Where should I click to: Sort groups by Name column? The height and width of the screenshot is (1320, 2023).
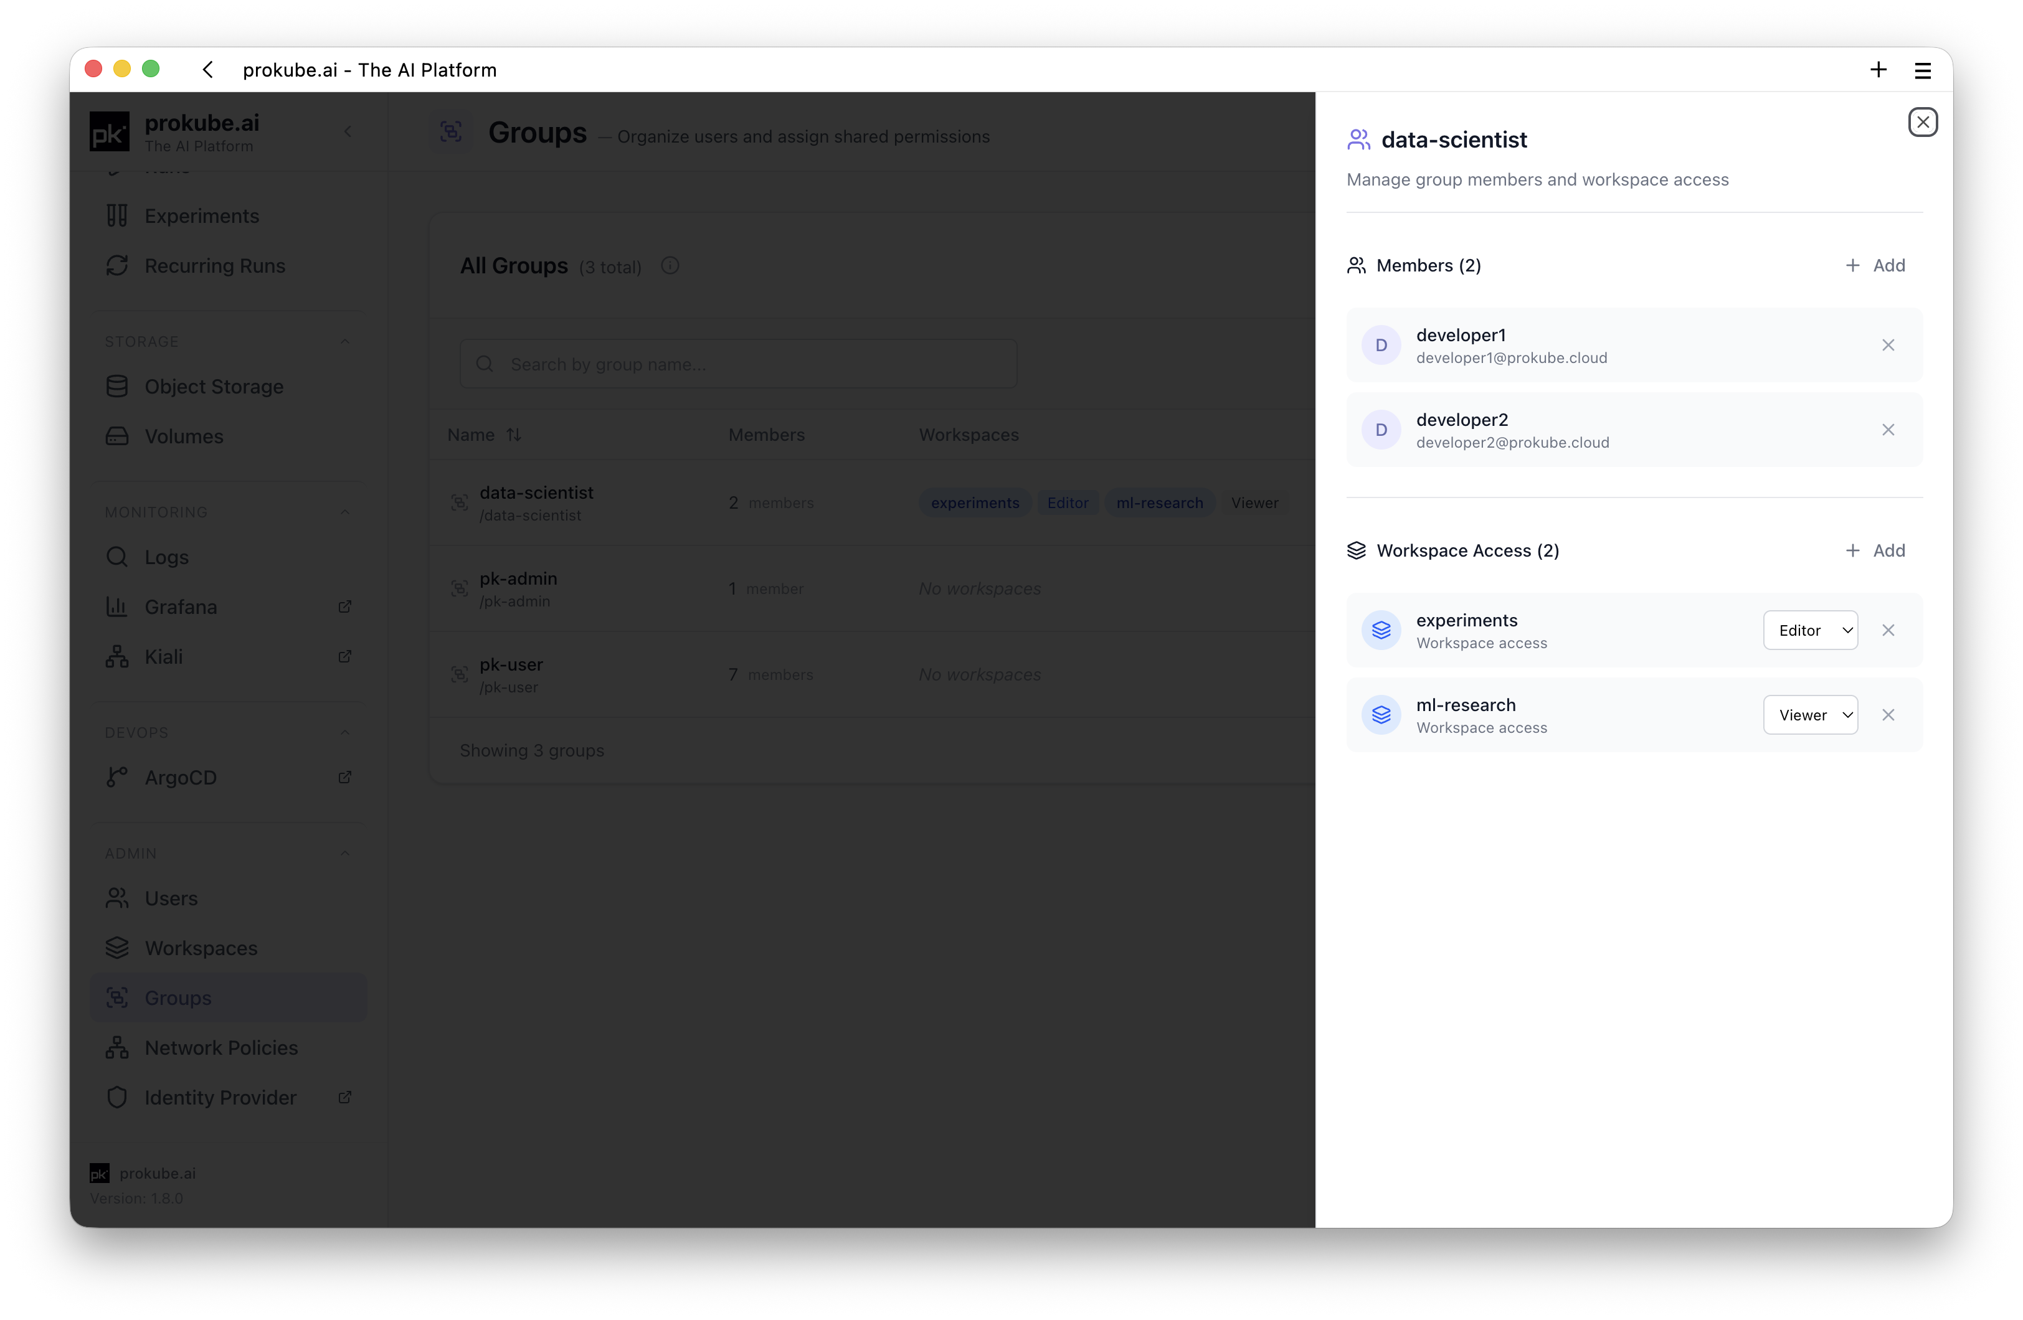point(485,435)
